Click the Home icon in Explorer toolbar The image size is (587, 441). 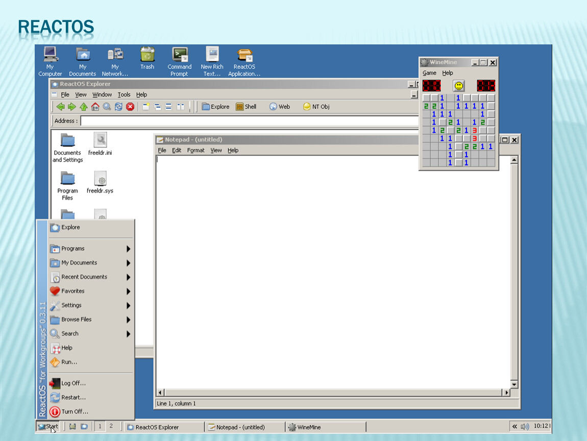tap(95, 107)
